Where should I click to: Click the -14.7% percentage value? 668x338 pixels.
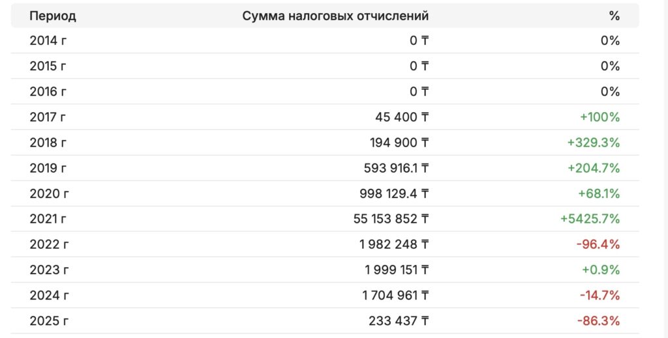600,296
